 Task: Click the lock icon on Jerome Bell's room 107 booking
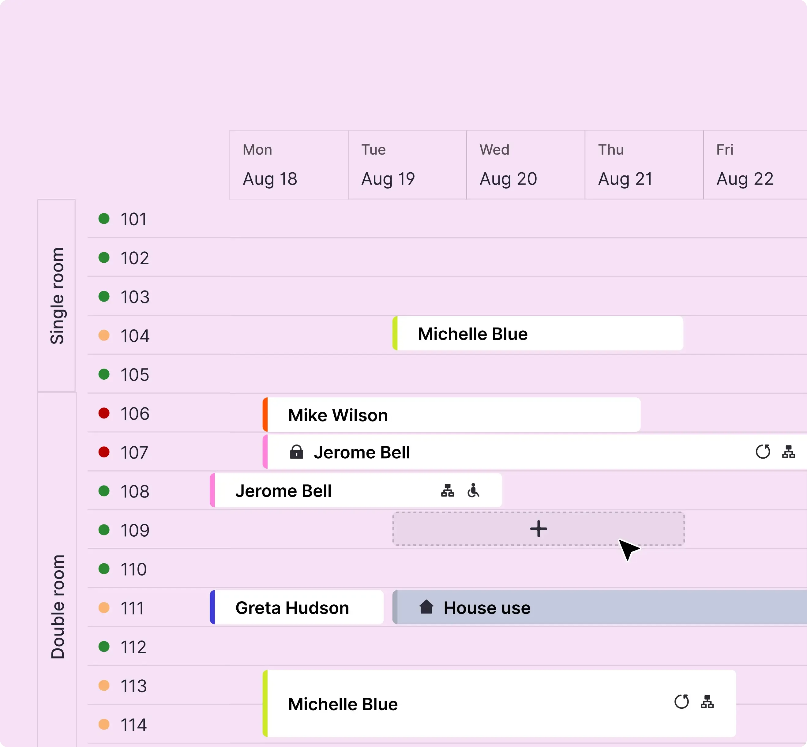pyautogui.click(x=297, y=452)
